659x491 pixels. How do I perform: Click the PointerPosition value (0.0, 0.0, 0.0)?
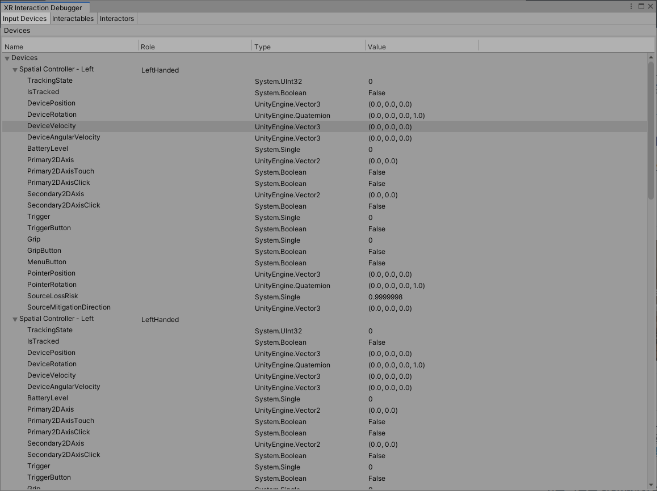tap(390, 274)
